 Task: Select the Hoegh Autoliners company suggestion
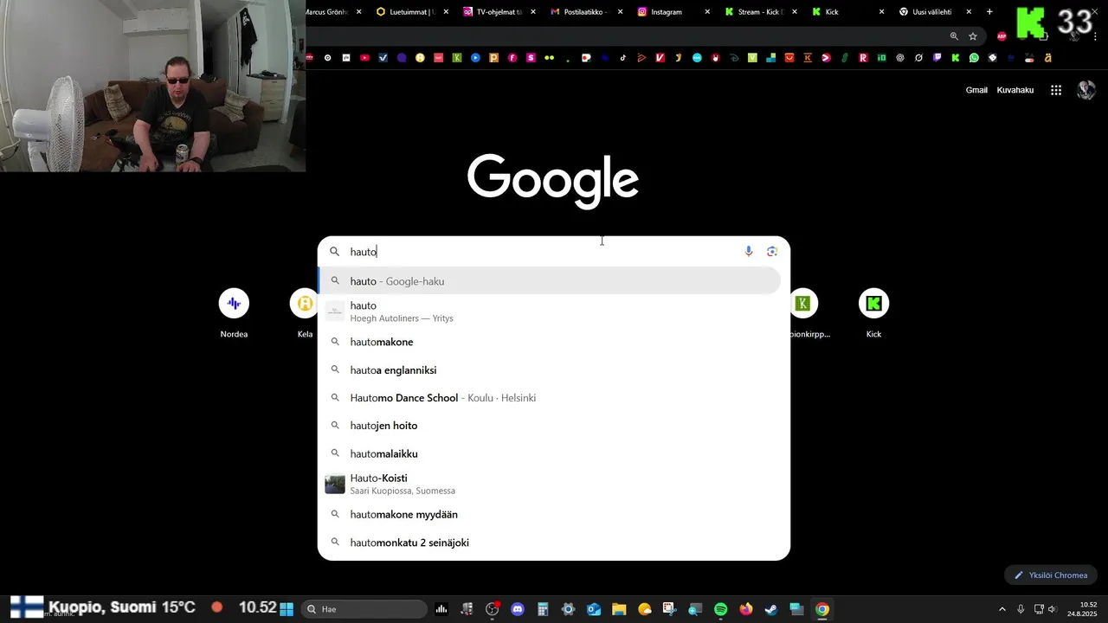550,311
